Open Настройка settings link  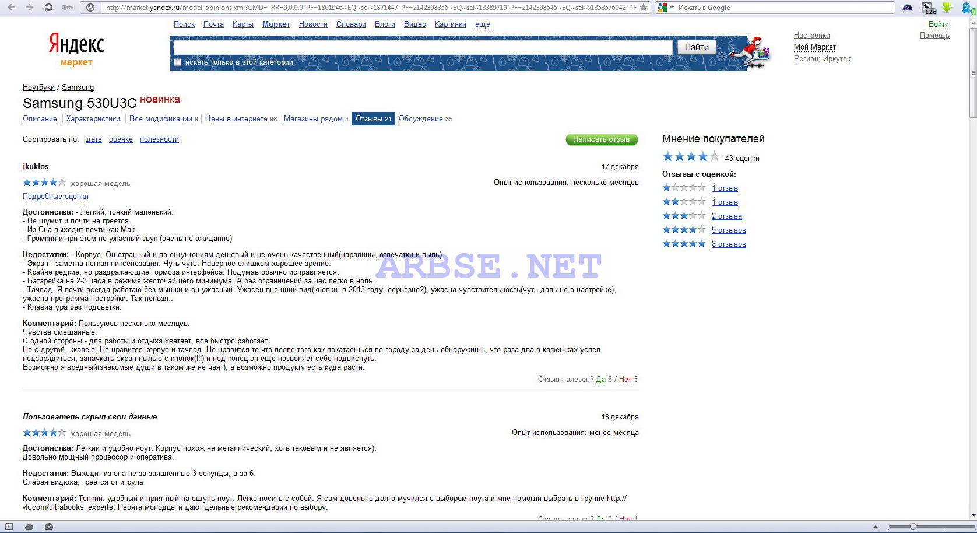pos(811,36)
